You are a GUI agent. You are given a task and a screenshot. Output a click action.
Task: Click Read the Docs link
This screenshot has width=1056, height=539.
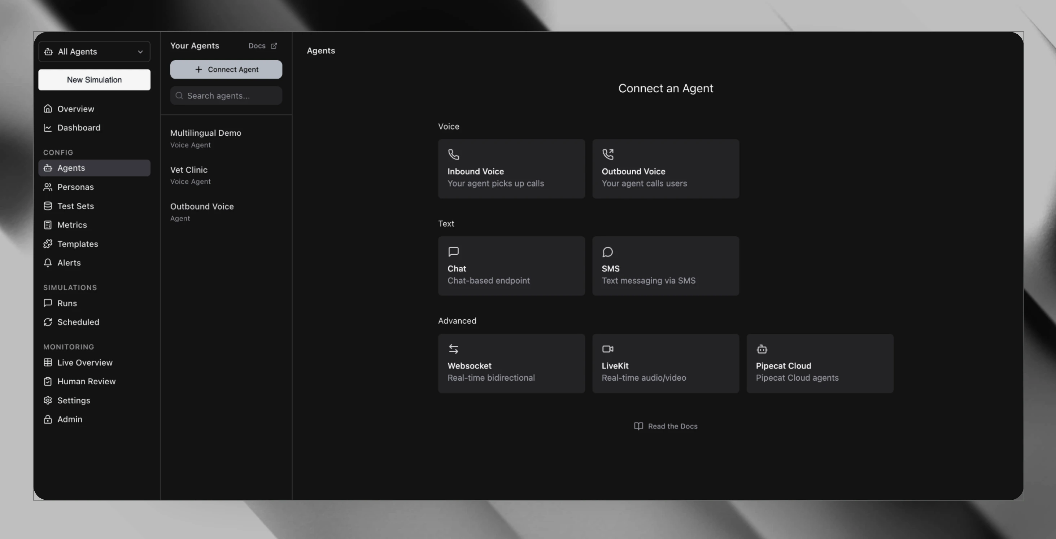tap(666, 426)
